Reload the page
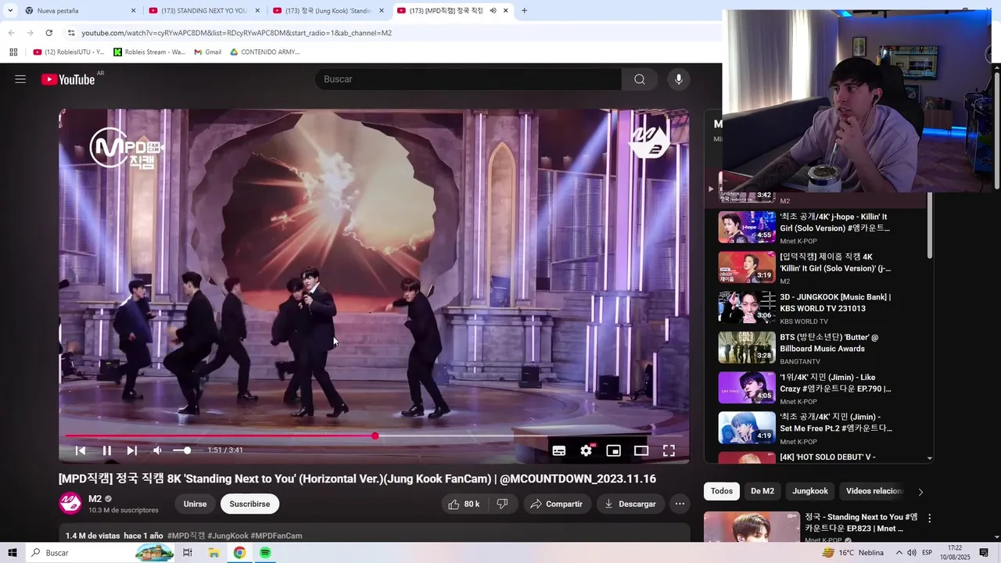 48,33
